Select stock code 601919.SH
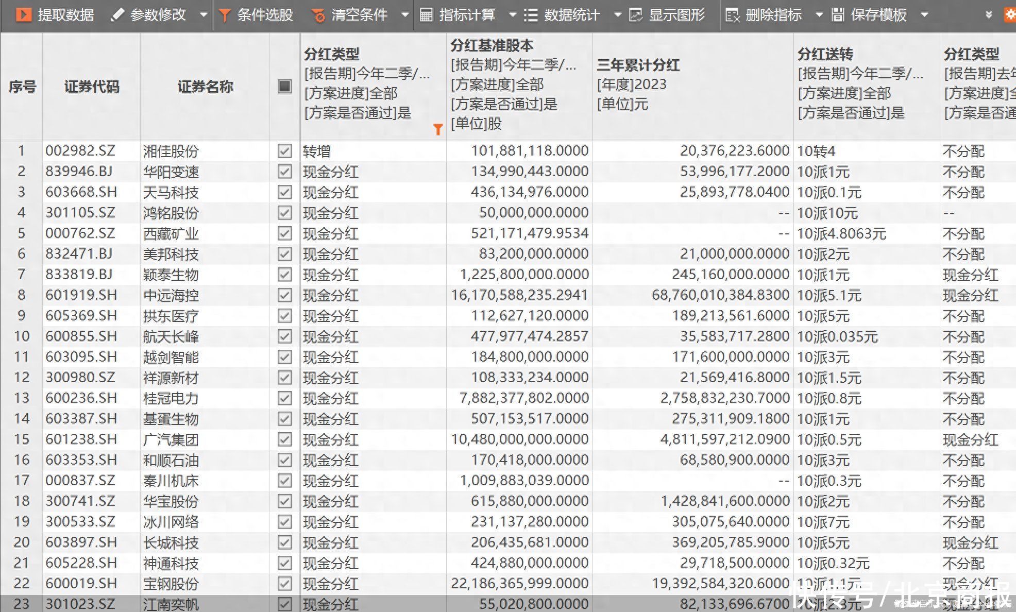 (x=81, y=295)
